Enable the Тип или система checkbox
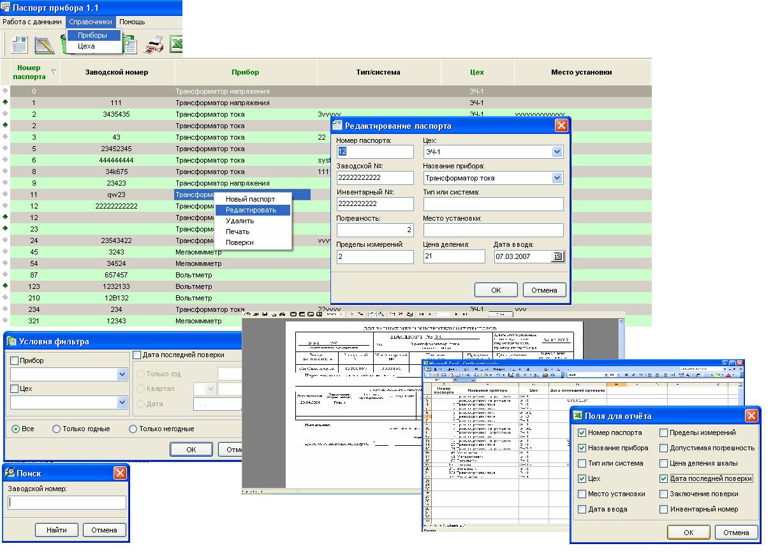This screenshot has height=553, width=773. (x=582, y=463)
